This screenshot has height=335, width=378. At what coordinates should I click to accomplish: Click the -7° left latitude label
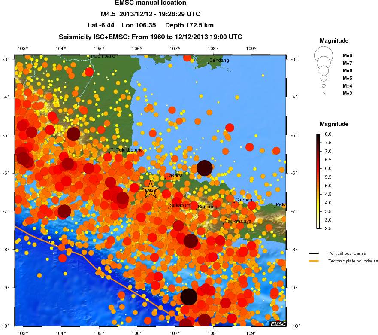click(6, 211)
